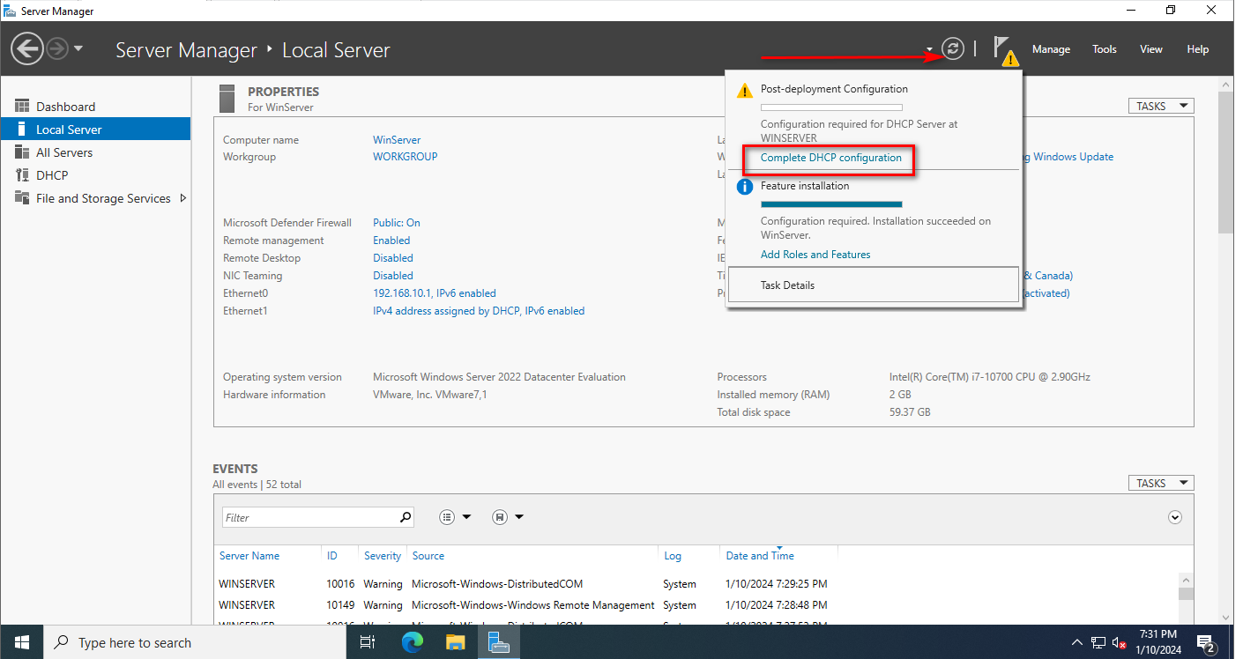Click the Firewall Public: On link

pos(397,223)
